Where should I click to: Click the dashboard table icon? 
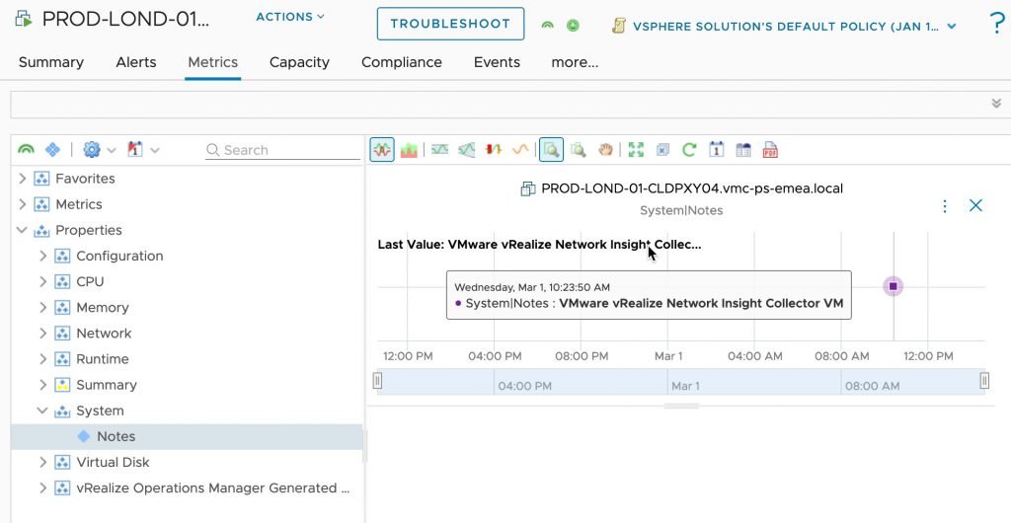[743, 150]
